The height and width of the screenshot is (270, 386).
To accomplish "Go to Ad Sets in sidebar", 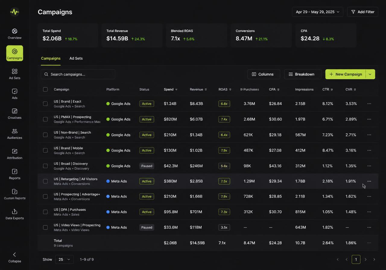I will pos(14,74).
